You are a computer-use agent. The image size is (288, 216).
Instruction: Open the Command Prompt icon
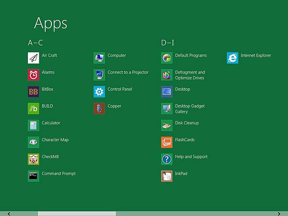pos(34,176)
